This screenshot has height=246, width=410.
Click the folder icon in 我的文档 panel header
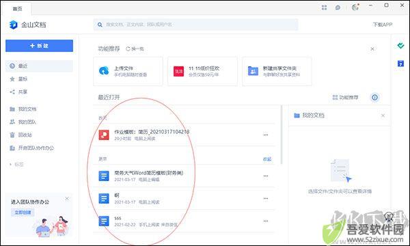pyautogui.click(x=297, y=115)
